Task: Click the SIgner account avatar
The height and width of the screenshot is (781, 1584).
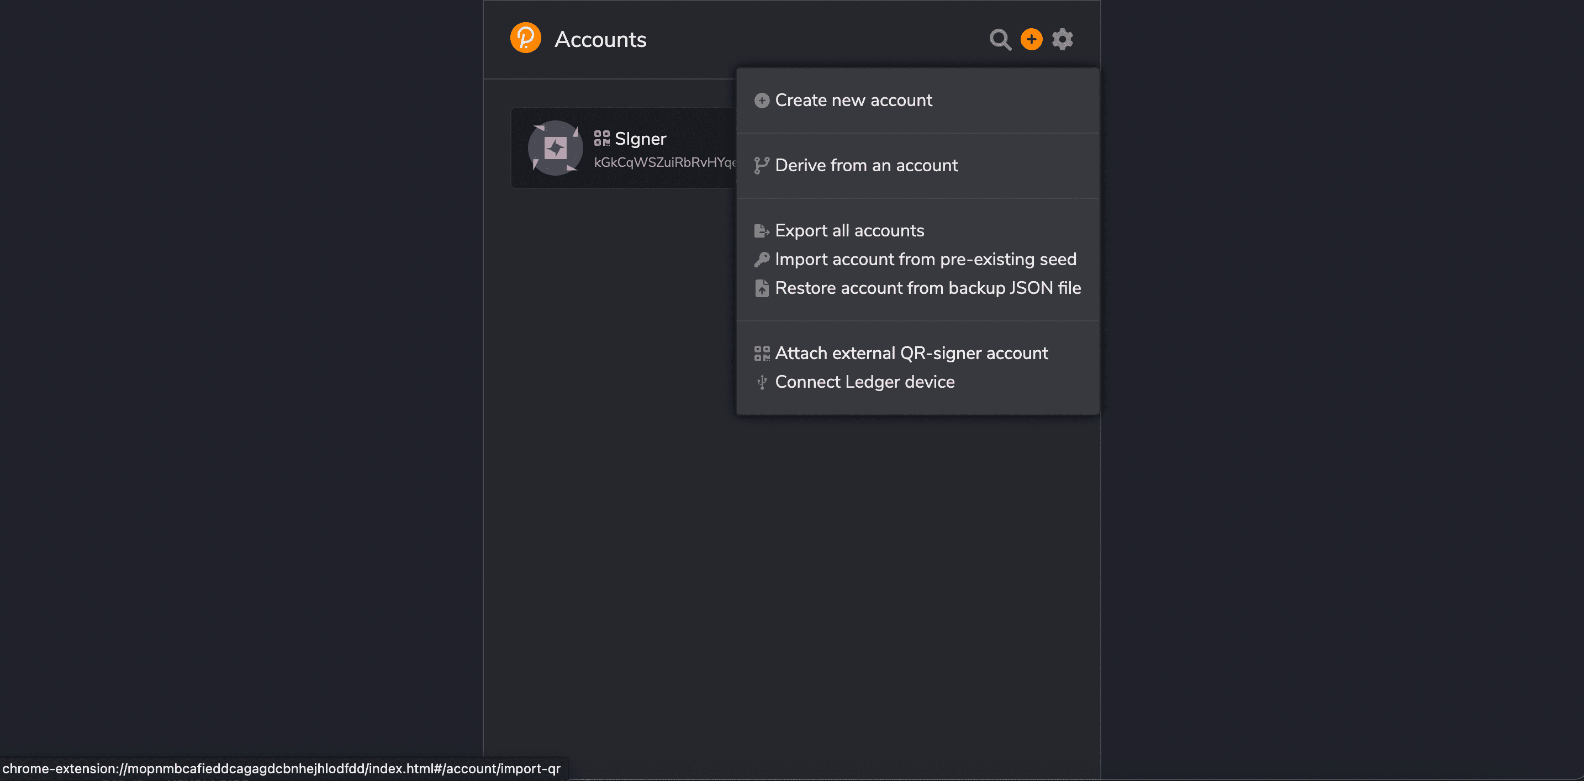Action: pos(555,148)
